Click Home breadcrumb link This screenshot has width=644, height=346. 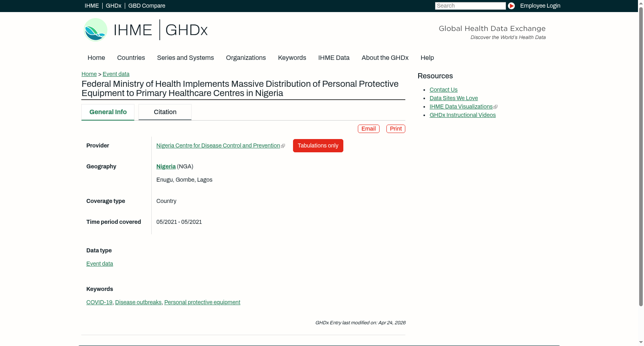coord(89,74)
